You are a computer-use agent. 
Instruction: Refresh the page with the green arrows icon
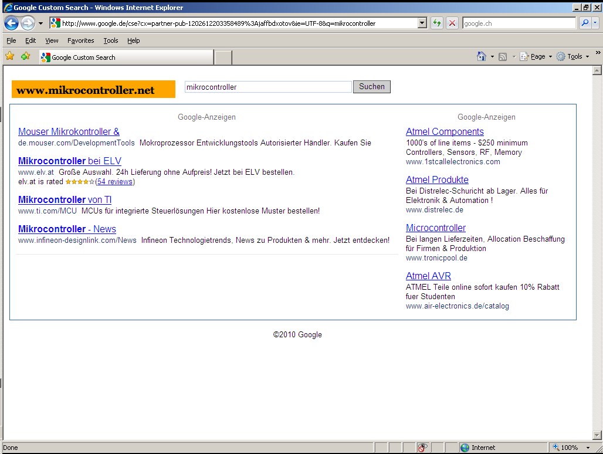coord(436,23)
